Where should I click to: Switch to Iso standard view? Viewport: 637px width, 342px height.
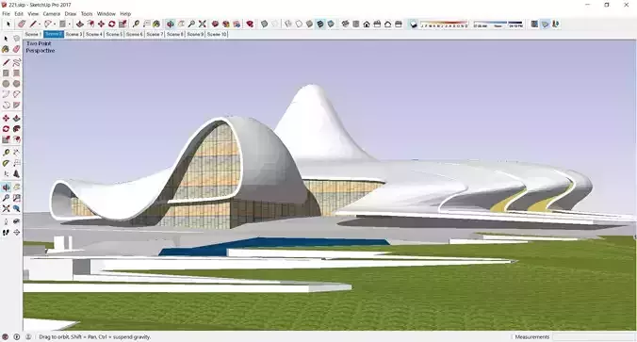click(x=345, y=24)
